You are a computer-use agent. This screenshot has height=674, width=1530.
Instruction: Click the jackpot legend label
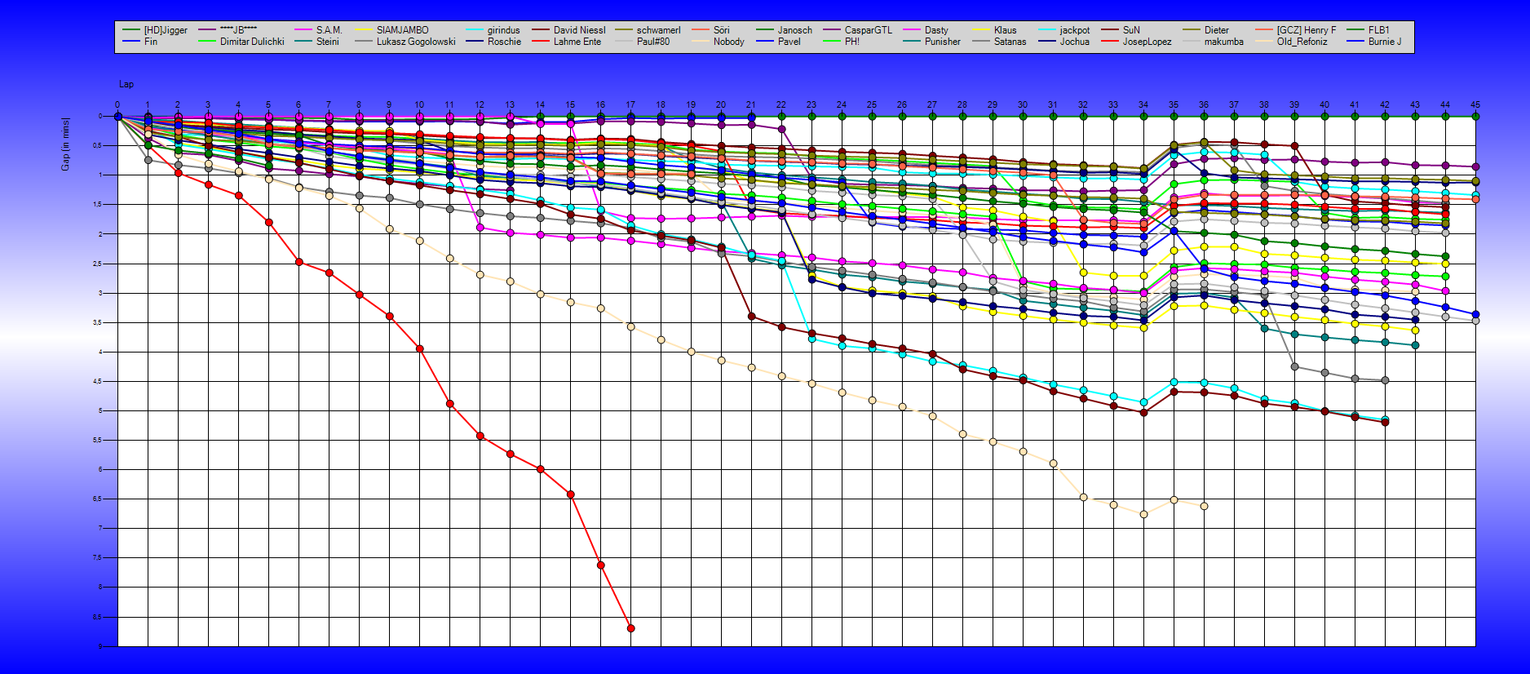coord(1074,30)
